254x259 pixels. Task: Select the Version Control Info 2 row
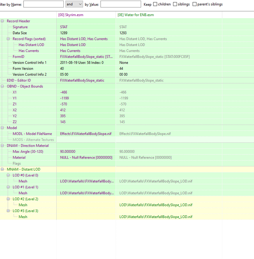pos(29,74)
